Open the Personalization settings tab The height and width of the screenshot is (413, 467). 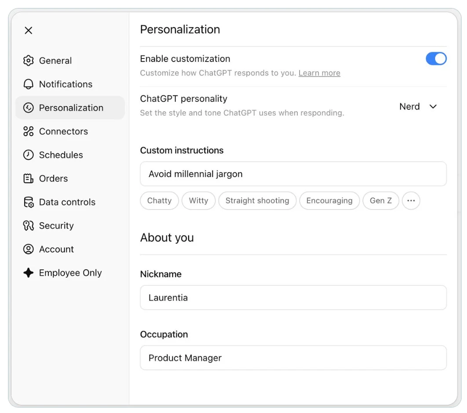click(x=70, y=108)
